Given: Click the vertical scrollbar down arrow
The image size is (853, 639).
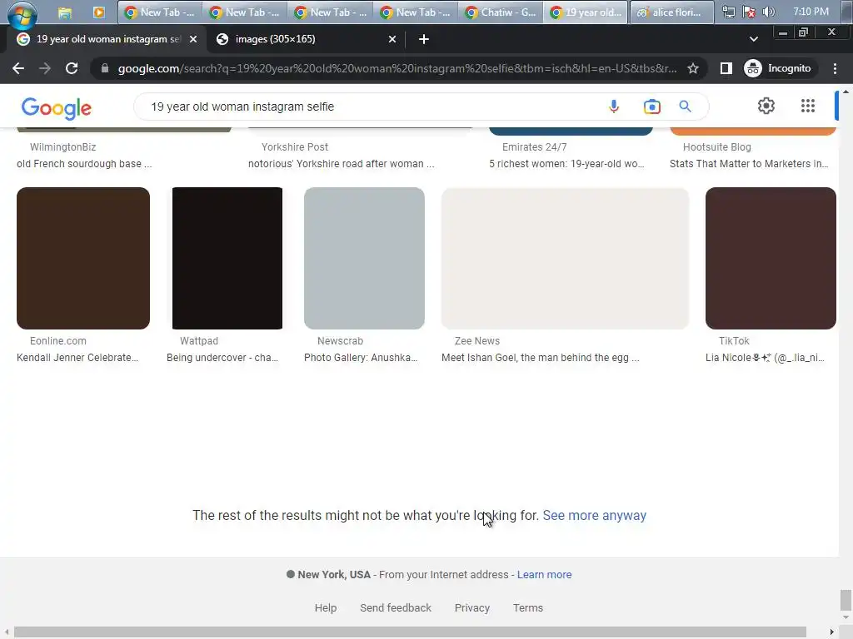Looking at the screenshot, I should click(846, 618).
